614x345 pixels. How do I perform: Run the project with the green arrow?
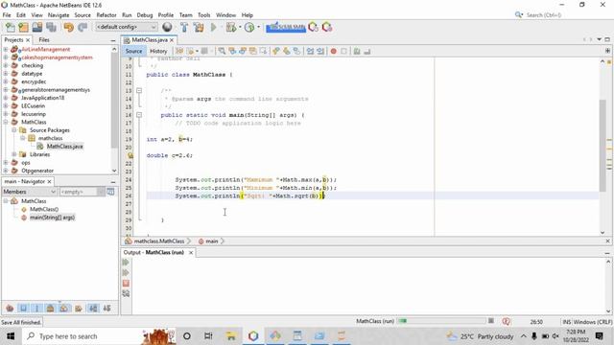(x=214, y=28)
